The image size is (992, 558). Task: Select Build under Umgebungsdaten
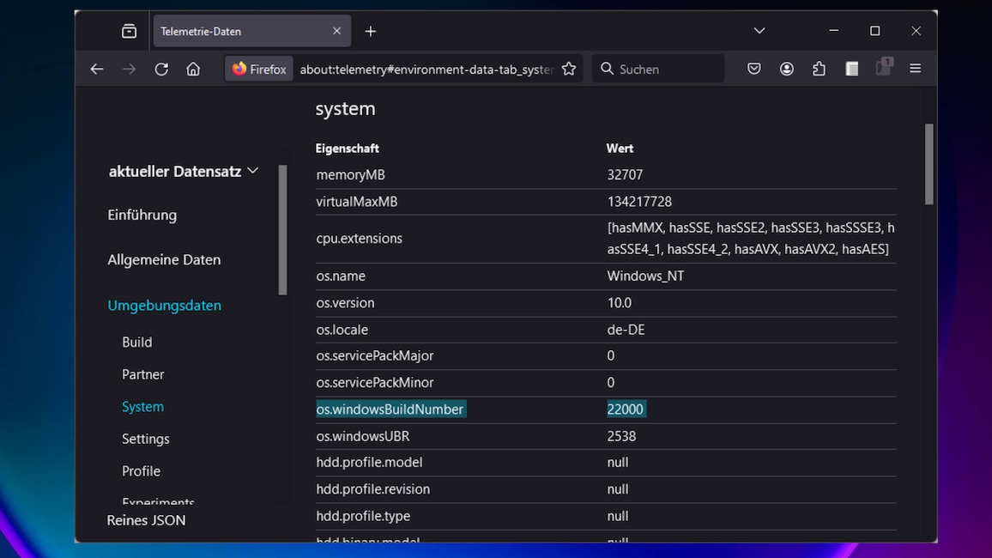[136, 343]
